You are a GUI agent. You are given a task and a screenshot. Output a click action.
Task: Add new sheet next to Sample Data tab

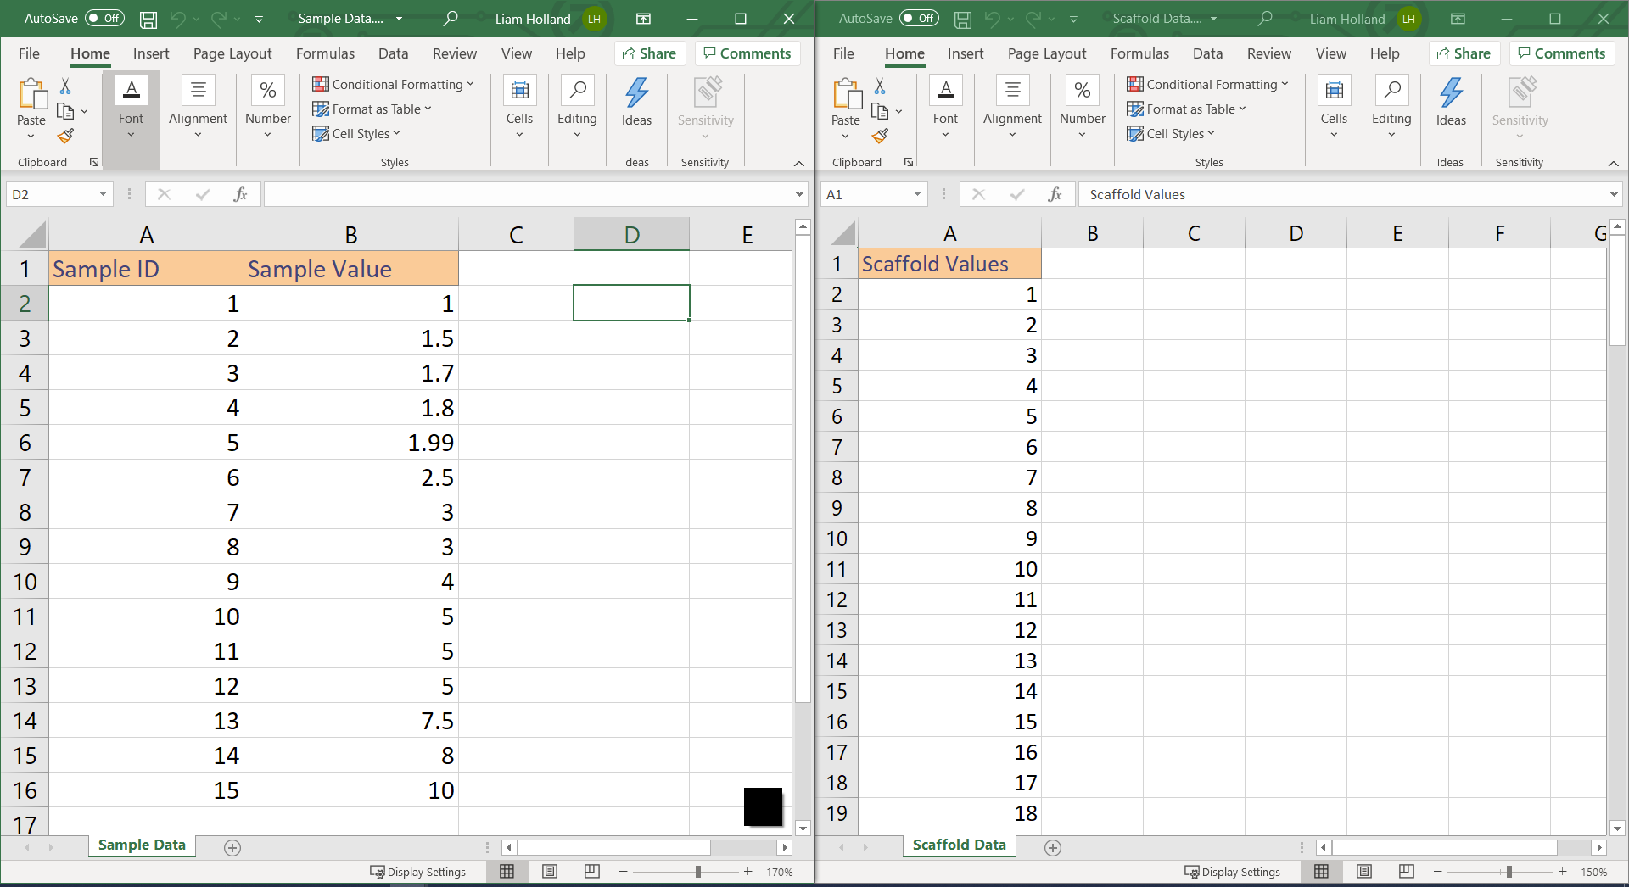(232, 847)
